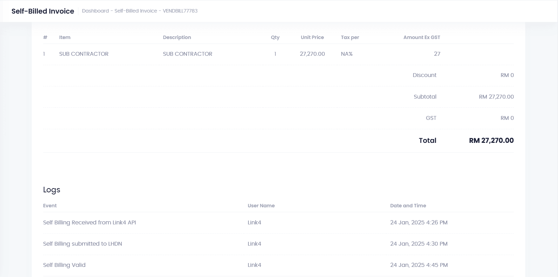Image resolution: width=558 pixels, height=277 pixels.
Task: Click the Date and Time column header
Action: tap(408, 206)
